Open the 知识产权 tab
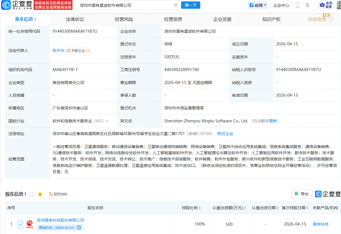This screenshot has width=341, height=234. pos(271,19)
